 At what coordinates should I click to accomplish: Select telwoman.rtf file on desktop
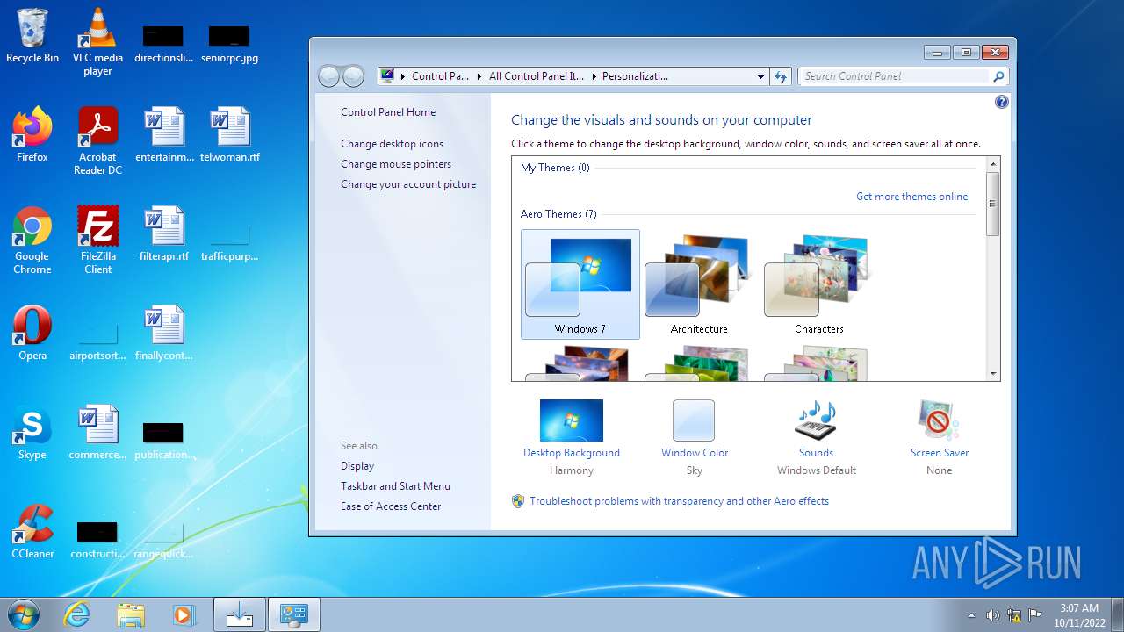click(230, 136)
